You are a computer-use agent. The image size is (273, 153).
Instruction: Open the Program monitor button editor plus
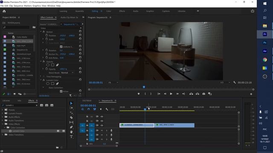tap(251, 94)
